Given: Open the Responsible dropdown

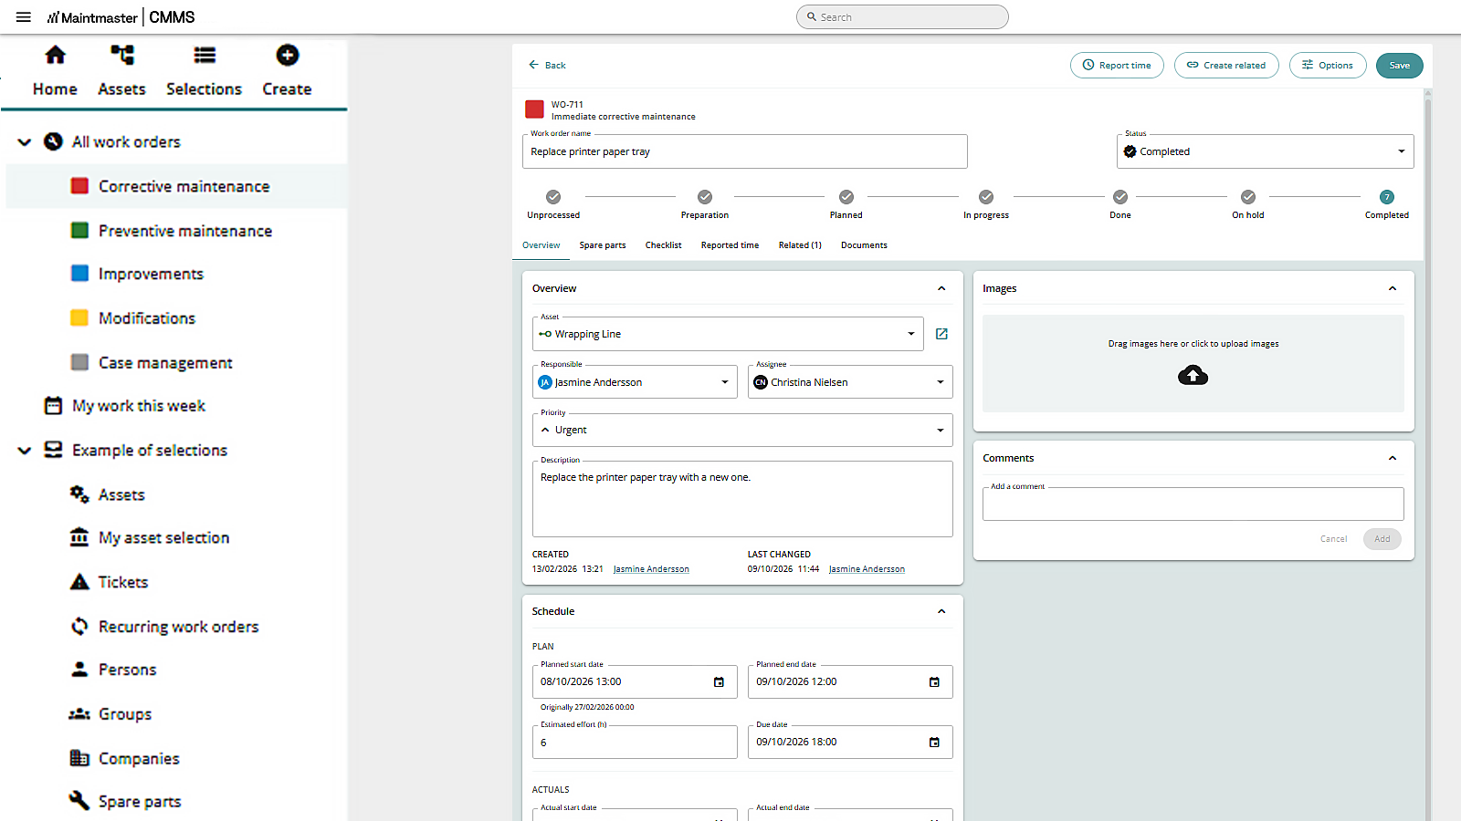Looking at the screenshot, I should [635, 382].
